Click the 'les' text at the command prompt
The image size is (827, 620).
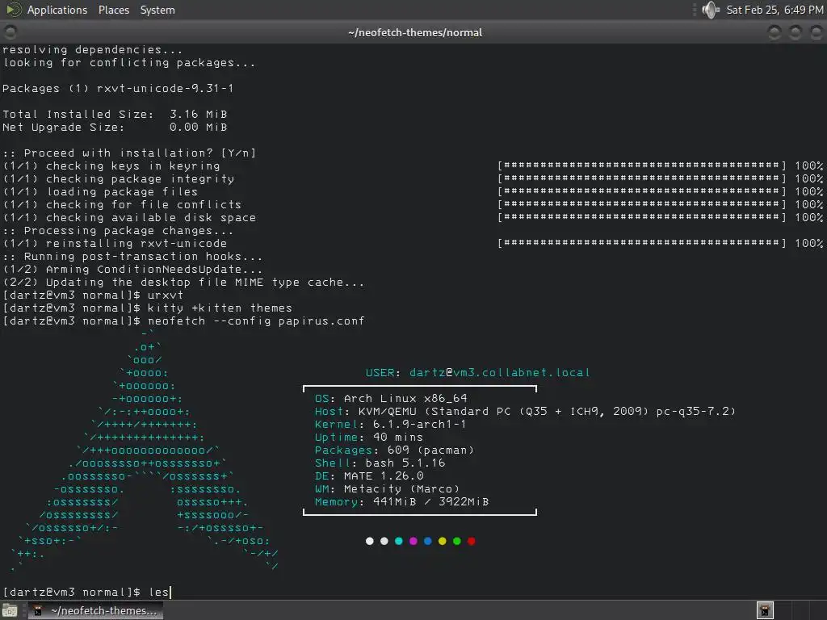click(159, 592)
